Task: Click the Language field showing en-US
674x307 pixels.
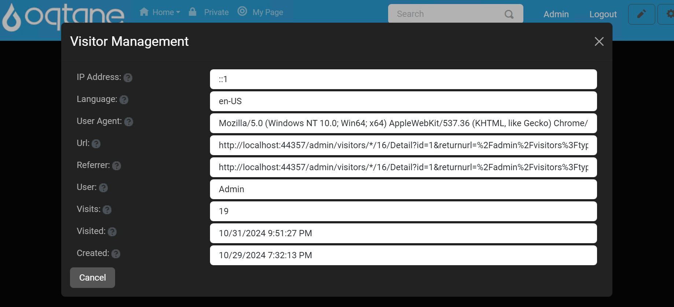Action: tap(403, 101)
